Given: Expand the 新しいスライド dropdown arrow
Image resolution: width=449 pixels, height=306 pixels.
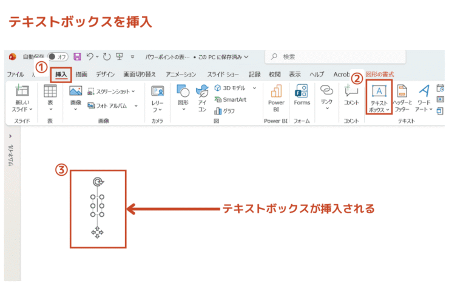Looking at the screenshot, I should point(31,109).
